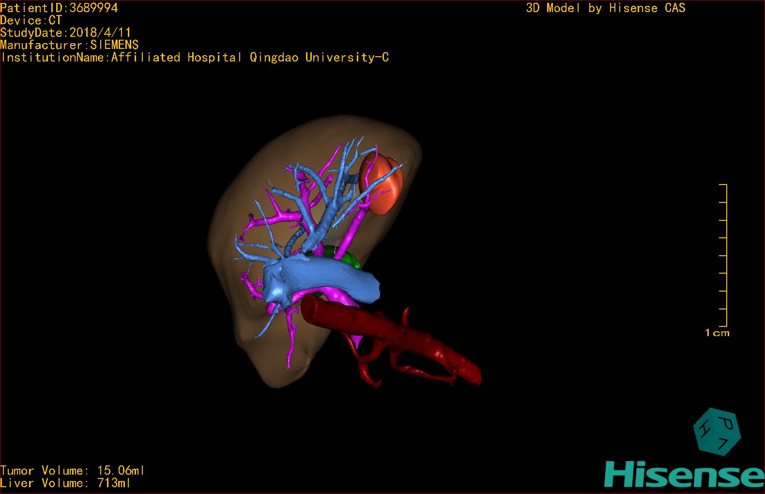Viewport: 765px width, 494px height.
Task: Click the StudyDate 2018/4/11 text
Action: [x=65, y=33]
